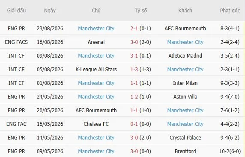
Task: Open the 0-1 score at Chelsea FC
Action: click(134, 124)
